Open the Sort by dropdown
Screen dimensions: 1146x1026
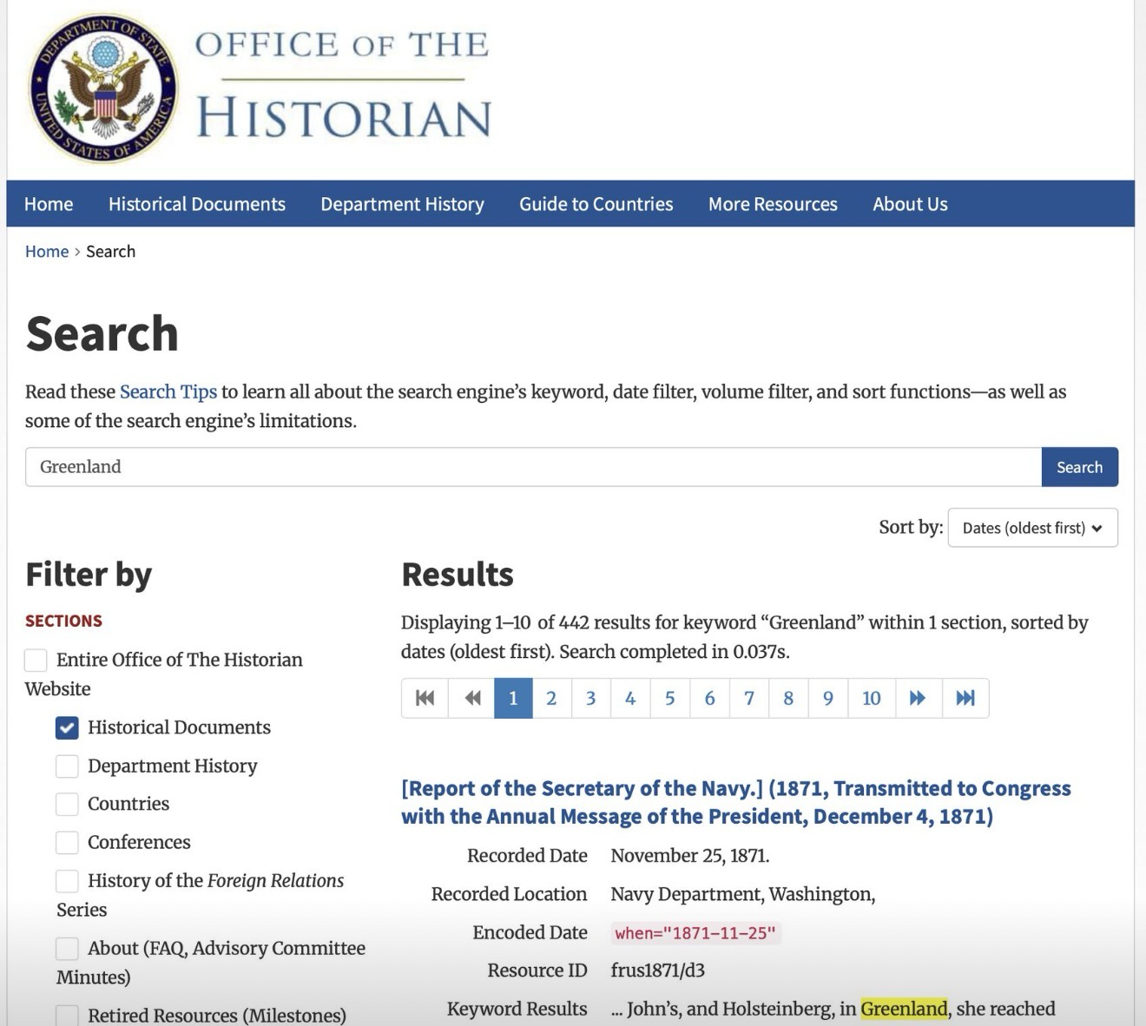pyautogui.click(x=1032, y=528)
